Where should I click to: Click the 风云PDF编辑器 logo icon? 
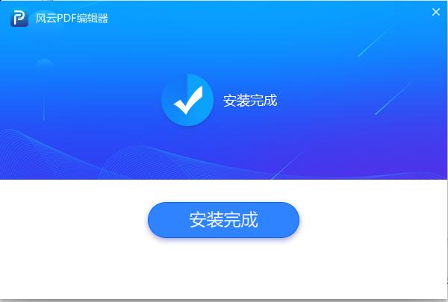click(x=19, y=18)
